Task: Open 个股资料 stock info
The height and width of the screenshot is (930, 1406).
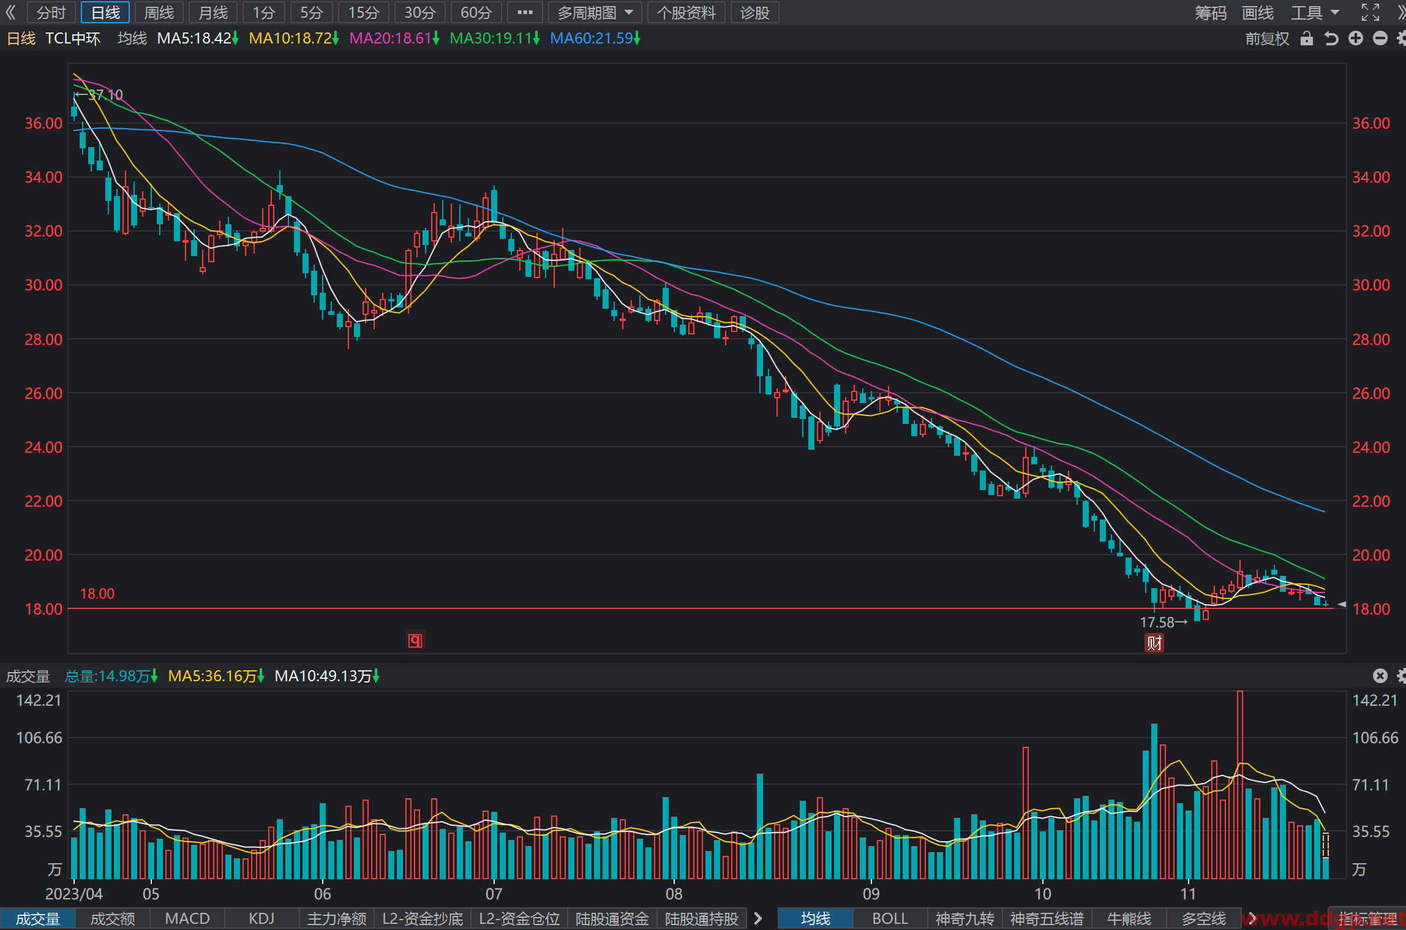Action: click(x=686, y=12)
